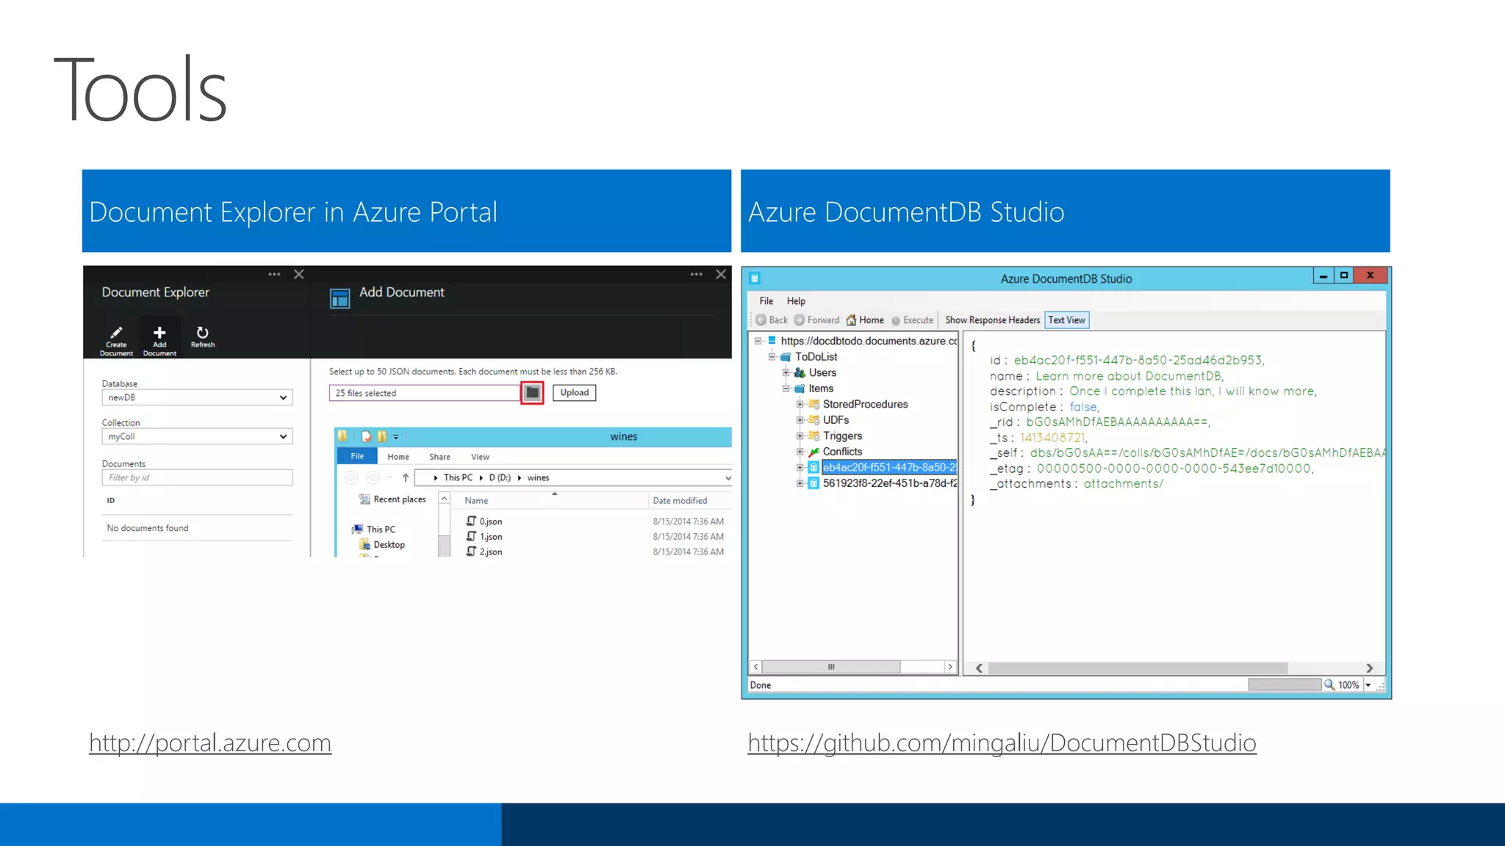The width and height of the screenshot is (1505, 846).
Task: Collapse the ToDoList database node
Action: [772, 357]
